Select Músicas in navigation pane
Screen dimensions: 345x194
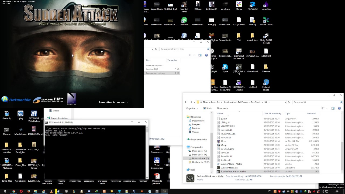(x=196, y=128)
